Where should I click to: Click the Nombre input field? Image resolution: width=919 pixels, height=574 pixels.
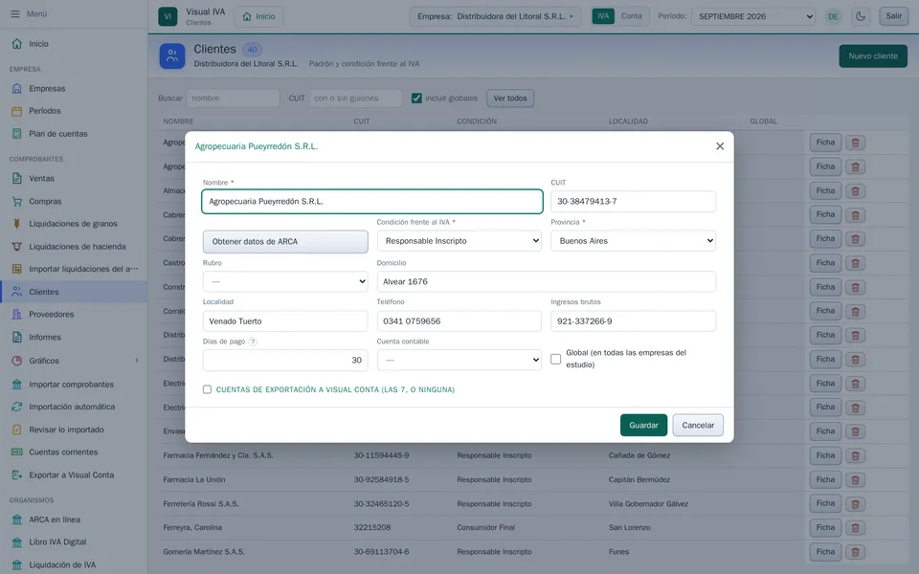tap(372, 202)
